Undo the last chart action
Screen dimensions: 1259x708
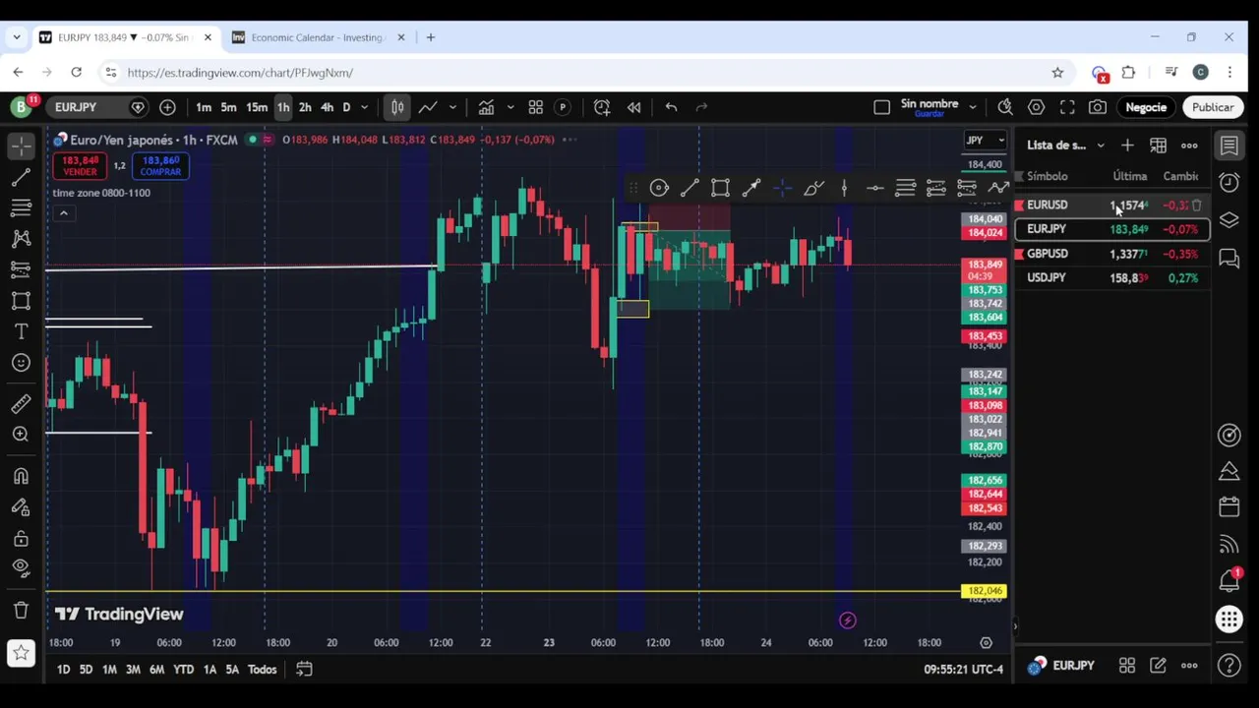coord(671,107)
